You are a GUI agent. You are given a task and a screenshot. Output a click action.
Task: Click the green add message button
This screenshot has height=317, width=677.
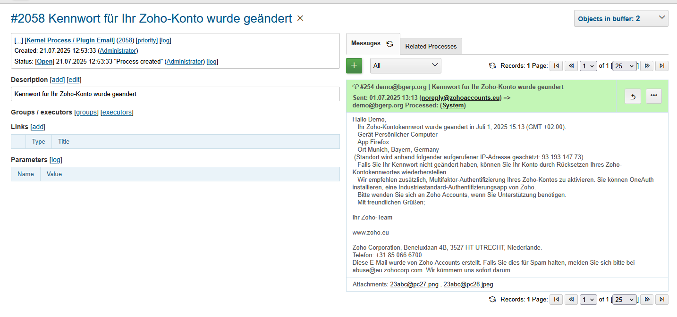tap(354, 66)
